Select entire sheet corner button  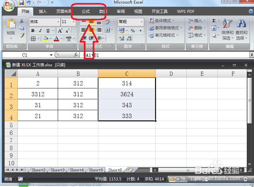(x=11, y=74)
